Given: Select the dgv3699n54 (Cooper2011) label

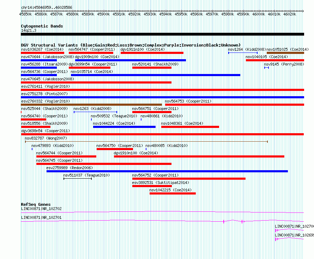Looking at the screenshot, I should pyautogui.click(x=93, y=64).
